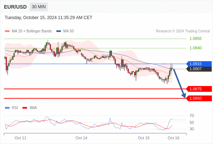Click the RSI 30 axis value
This screenshot has height=144, width=213.
coord(192,129)
